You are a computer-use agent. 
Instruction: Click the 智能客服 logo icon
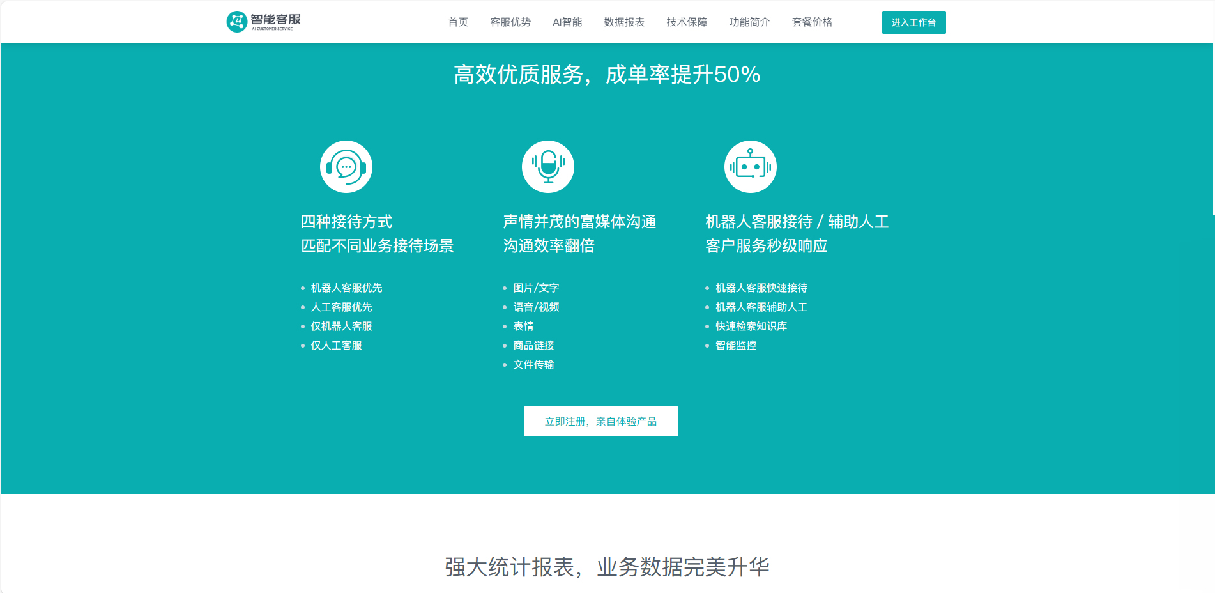coord(237,22)
